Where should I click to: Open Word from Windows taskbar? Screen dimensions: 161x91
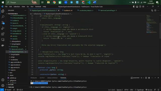pos(95,2)
